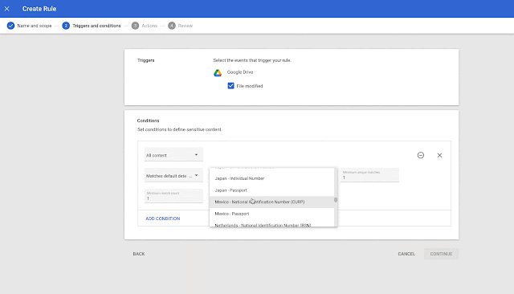514x294 pixels.
Task: Click the Minimum unique matches field
Action: click(369, 175)
